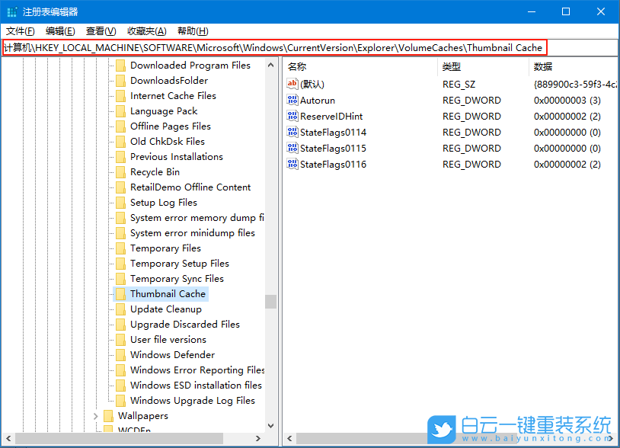This screenshot has width=620, height=448.
Task: Click the StateFlags0114 binary value icon
Action: click(292, 132)
